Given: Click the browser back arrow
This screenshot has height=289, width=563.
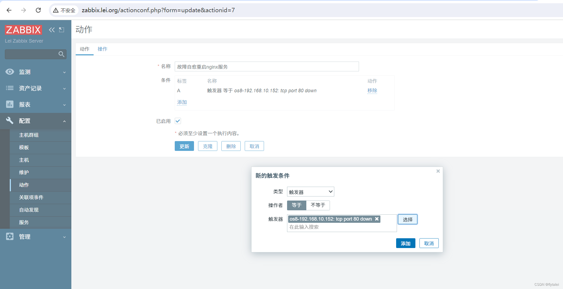Looking at the screenshot, I should (9, 10).
